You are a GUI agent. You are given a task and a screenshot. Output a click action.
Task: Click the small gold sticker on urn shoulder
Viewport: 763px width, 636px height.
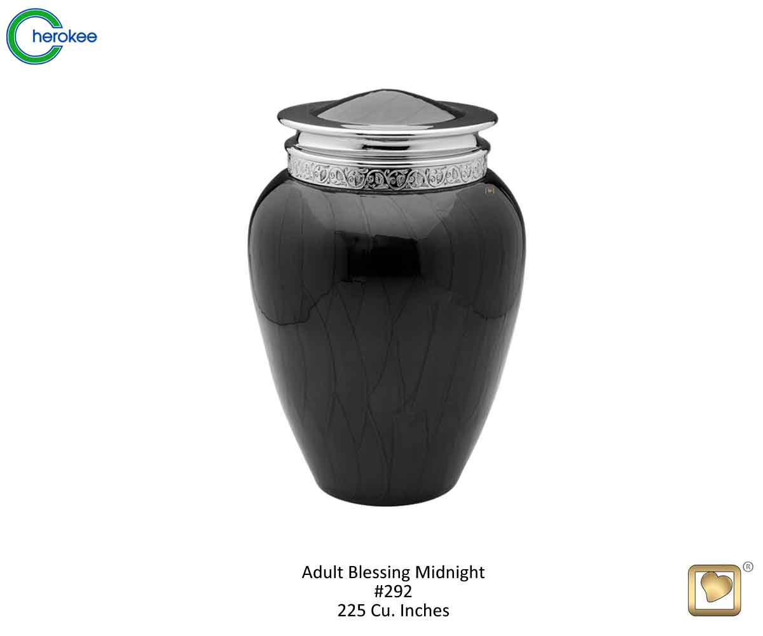pyautogui.click(x=490, y=189)
